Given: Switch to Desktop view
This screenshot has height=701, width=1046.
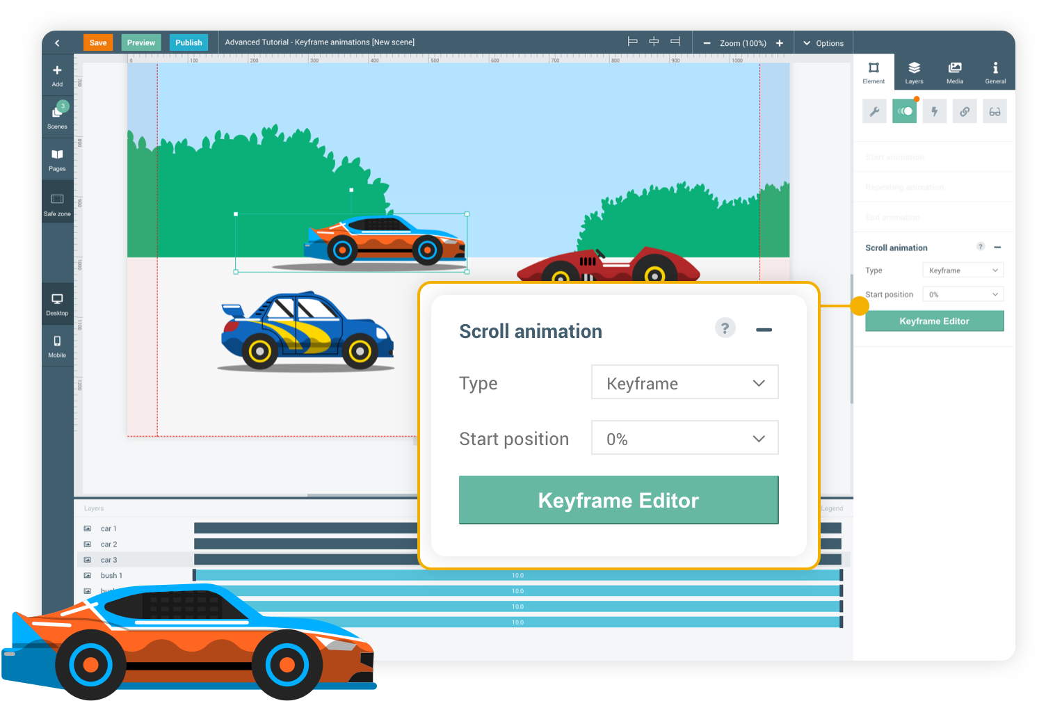Looking at the screenshot, I should point(57,303).
